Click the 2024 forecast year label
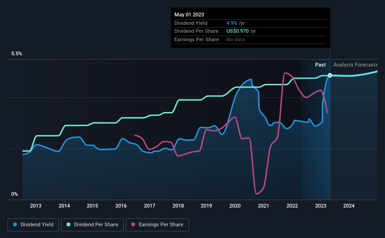The width and height of the screenshot is (385, 238). pyautogui.click(x=349, y=206)
